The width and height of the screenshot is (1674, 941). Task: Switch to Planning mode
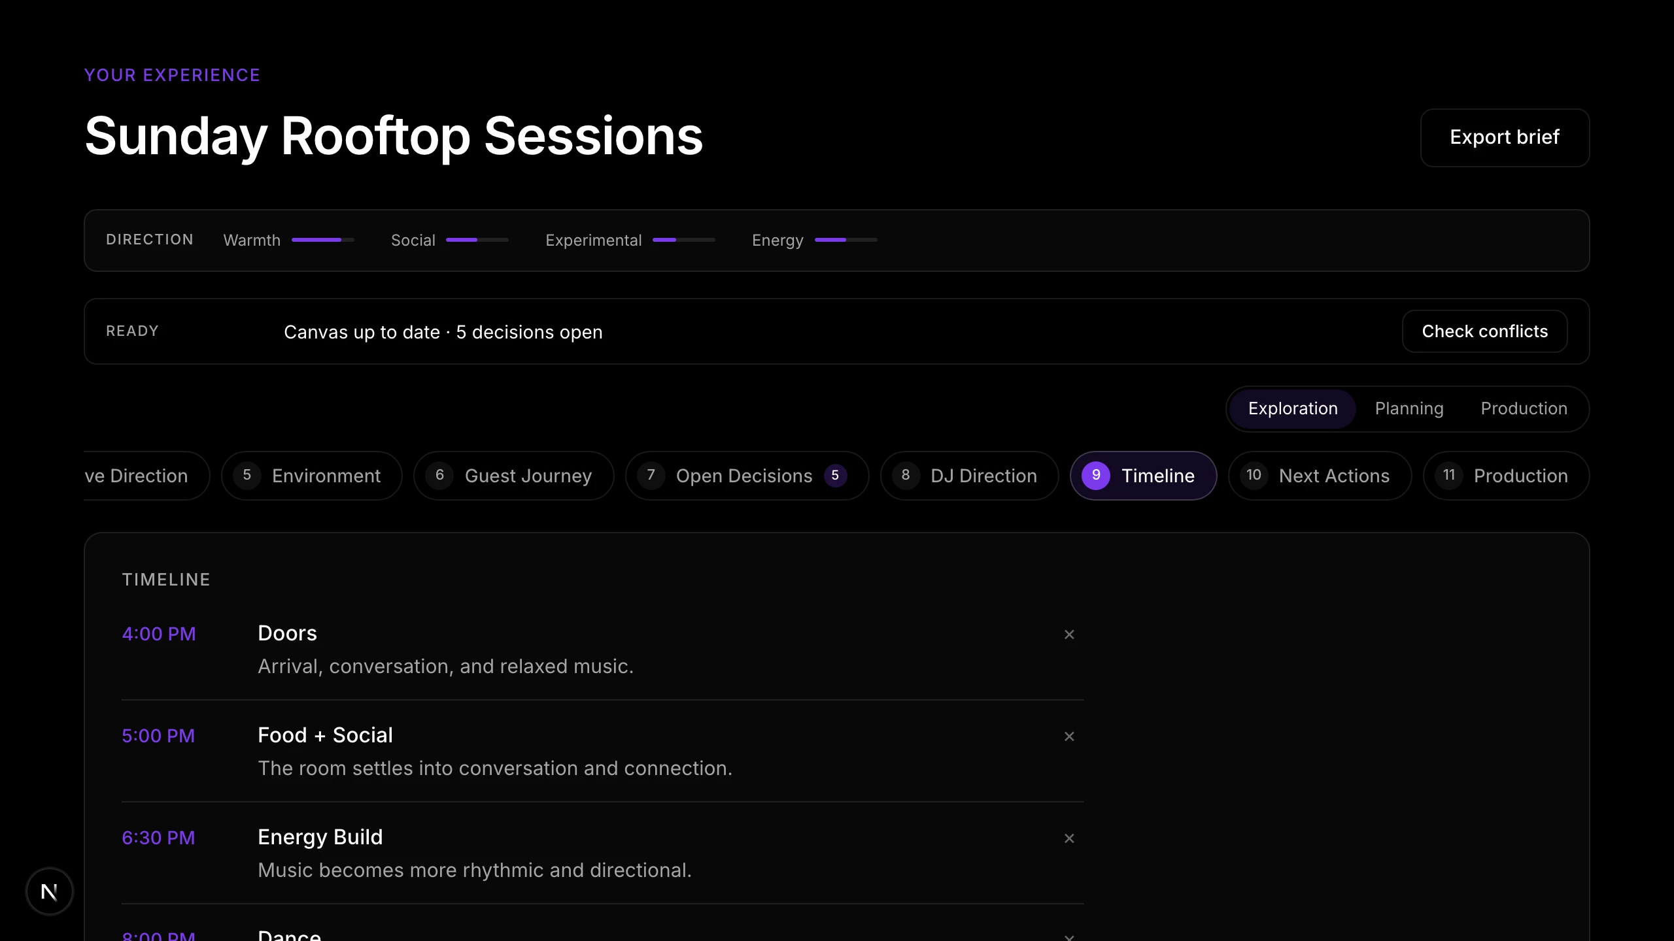[x=1409, y=409]
